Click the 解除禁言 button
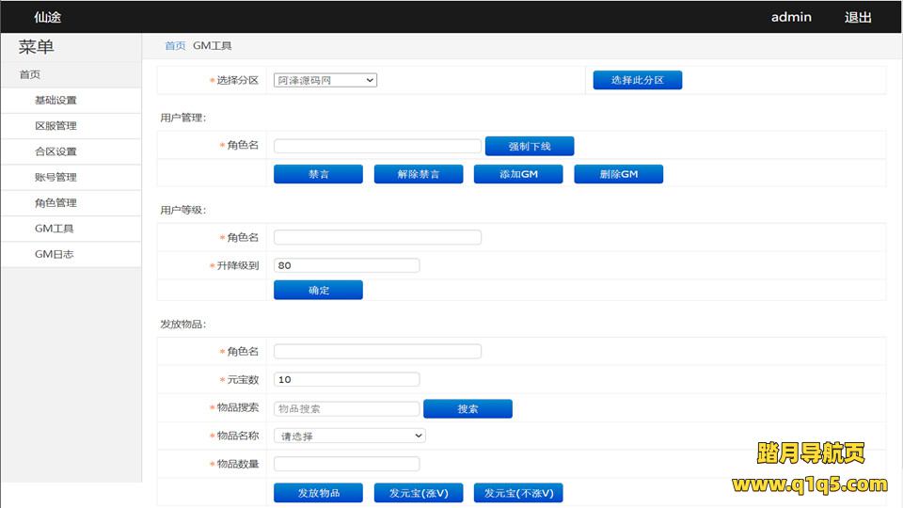 click(x=418, y=174)
